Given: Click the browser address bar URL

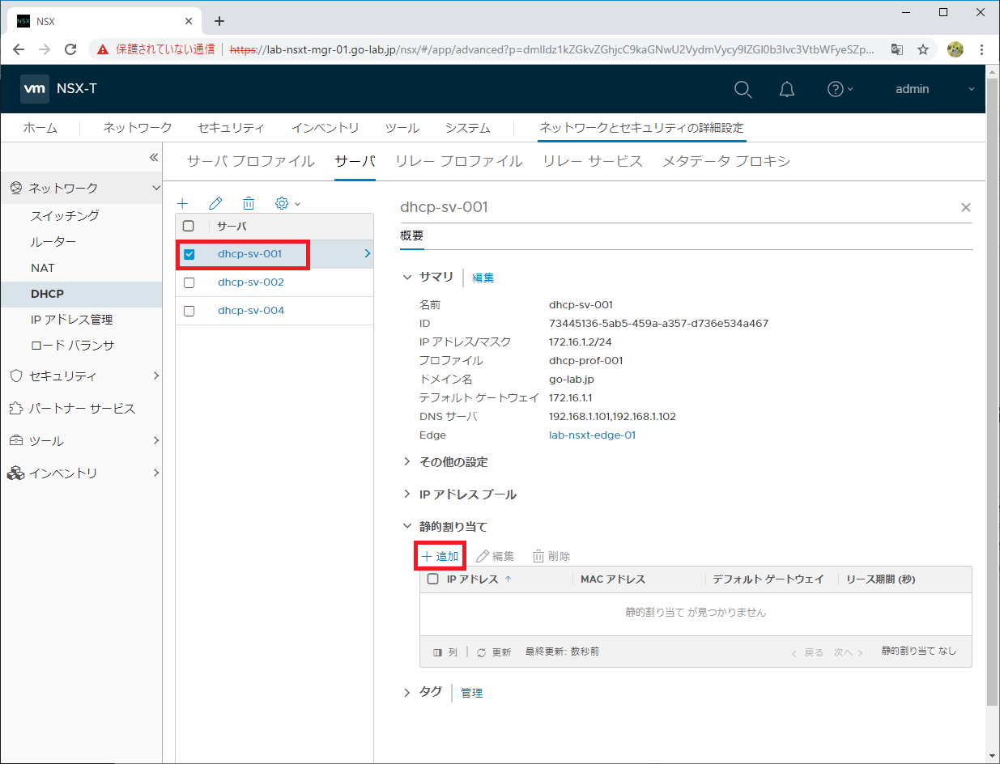Looking at the screenshot, I should click(x=551, y=49).
